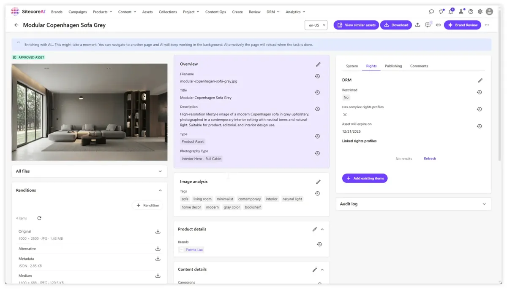Open Content Ops in the navigation
The height and width of the screenshot is (289, 507).
[215, 12]
